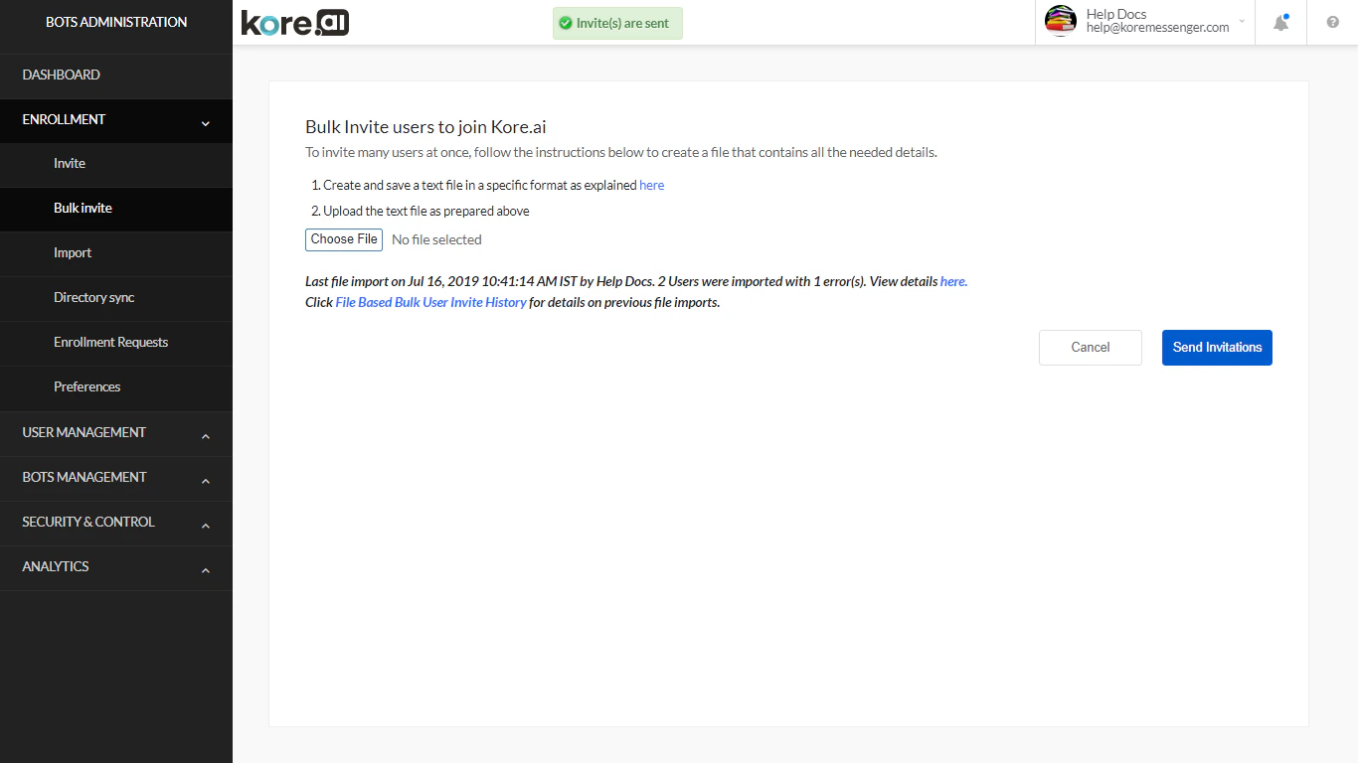Collapse the Enrollment section chevron
The height and width of the screenshot is (763, 1358).
click(x=206, y=123)
